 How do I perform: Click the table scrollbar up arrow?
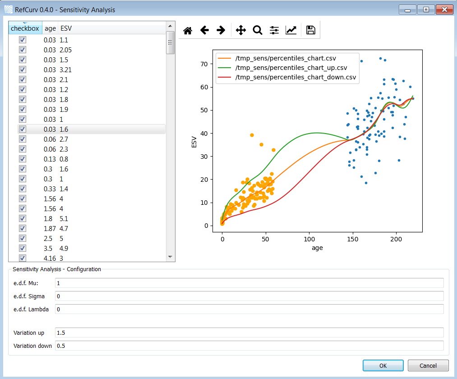click(x=170, y=26)
